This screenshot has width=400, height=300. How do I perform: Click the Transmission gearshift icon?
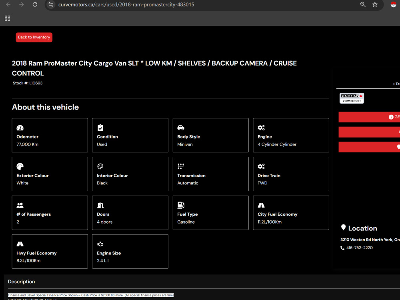click(181, 166)
